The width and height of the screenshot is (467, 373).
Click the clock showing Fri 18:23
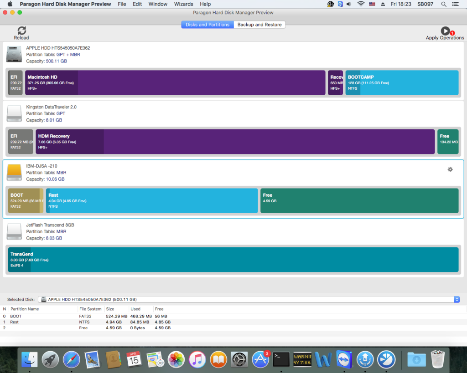tap(400, 4)
